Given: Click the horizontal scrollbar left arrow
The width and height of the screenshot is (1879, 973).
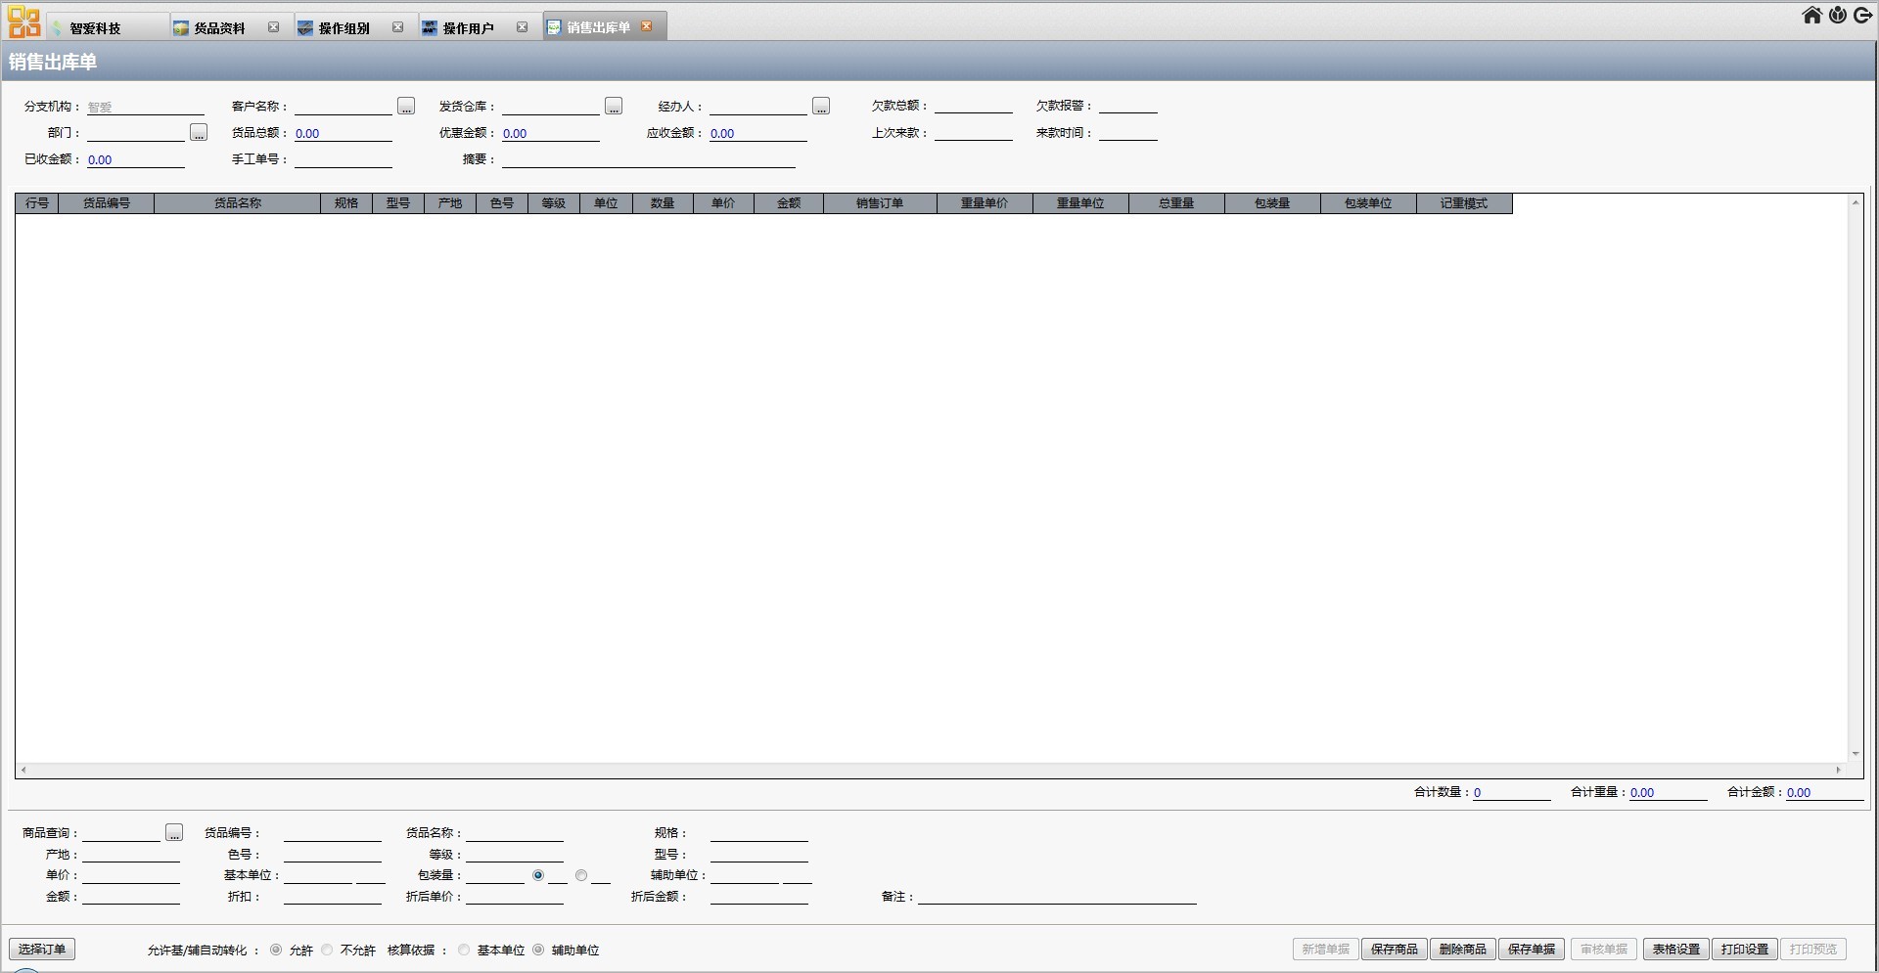Looking at the screenshot, I should point(23,771).
